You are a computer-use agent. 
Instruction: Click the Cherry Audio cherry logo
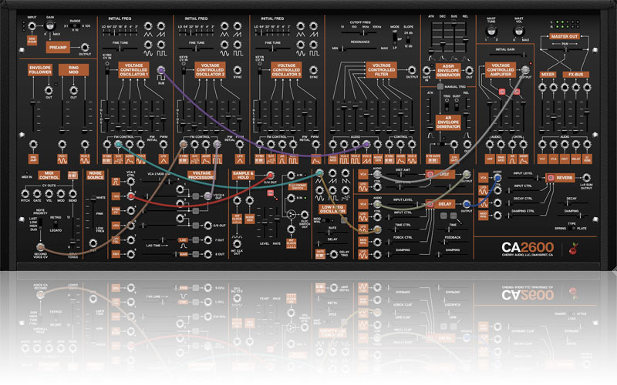tap(572, 248)
